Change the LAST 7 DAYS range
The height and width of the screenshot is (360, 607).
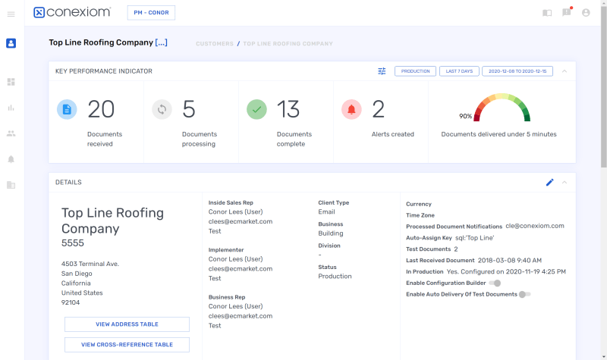459,71
